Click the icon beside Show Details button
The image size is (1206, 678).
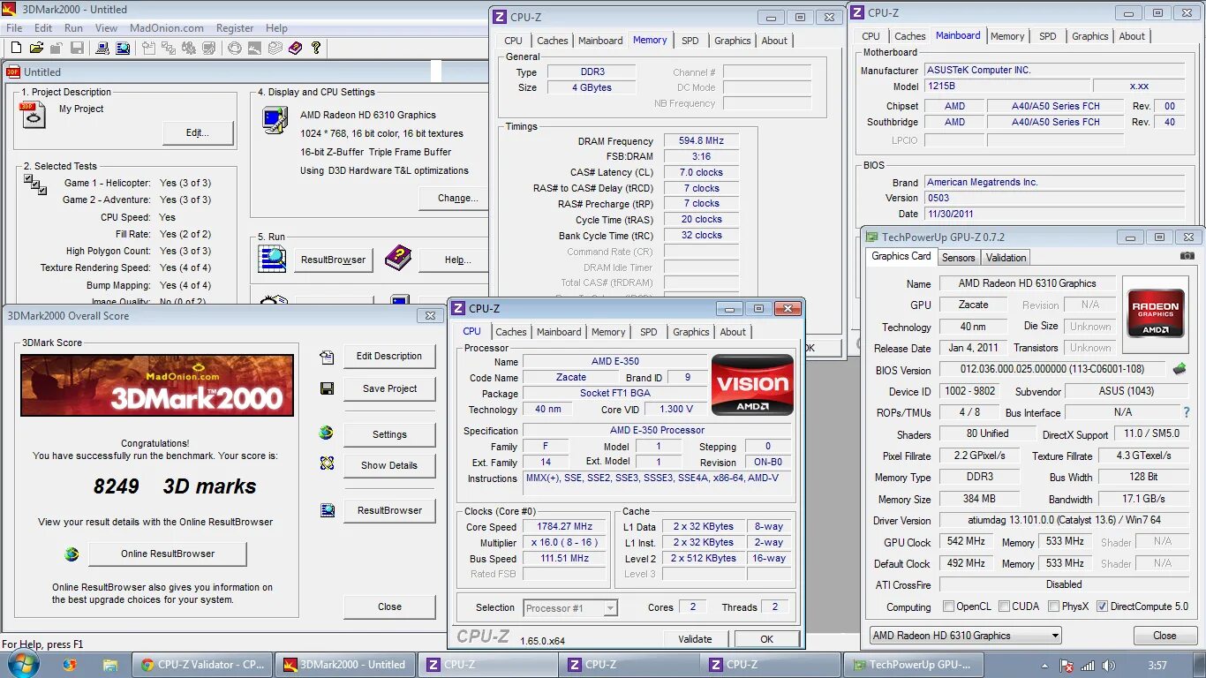327,463
